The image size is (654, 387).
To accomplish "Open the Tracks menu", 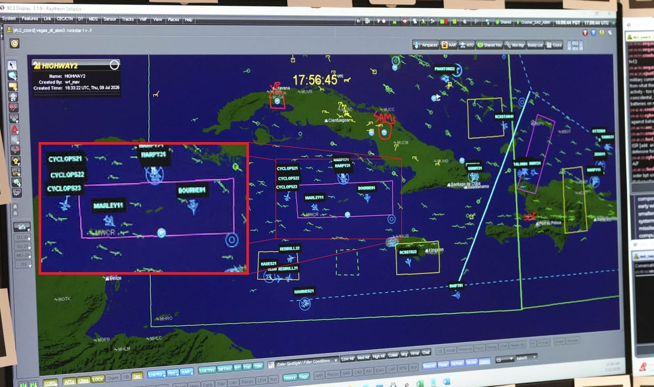I will point(128,19).
